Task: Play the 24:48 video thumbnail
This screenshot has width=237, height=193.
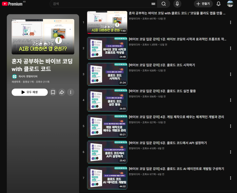Action: (107, 48)
